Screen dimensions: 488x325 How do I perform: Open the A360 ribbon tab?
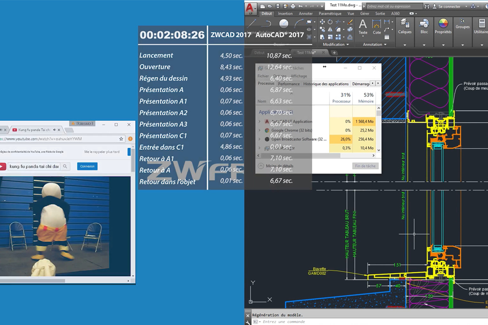click(x=395, y=14)
